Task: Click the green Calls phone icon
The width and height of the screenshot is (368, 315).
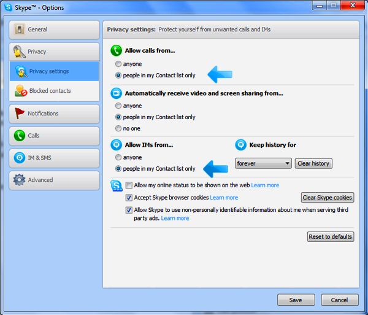Action: (19, 136)
